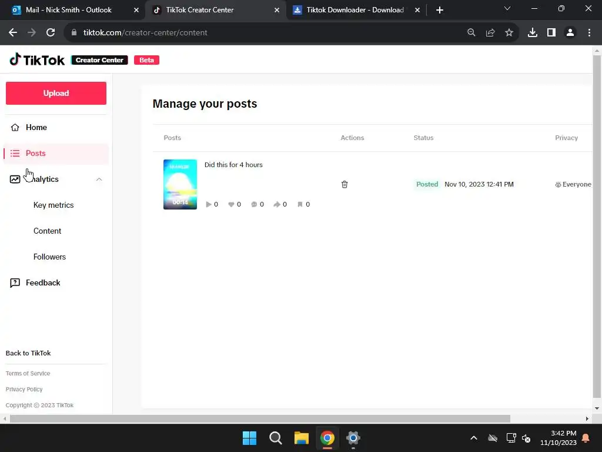Click the 'Posted' status label
Screen dimensions: 602x452
(427, 184)
